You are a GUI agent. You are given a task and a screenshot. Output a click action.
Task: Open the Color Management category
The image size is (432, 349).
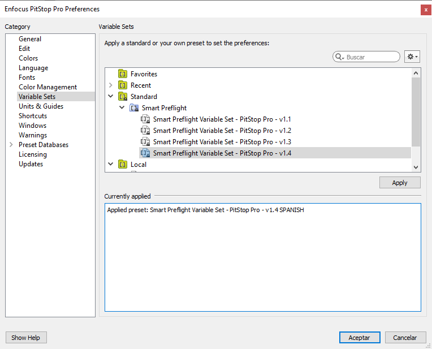(x=47, y=87)
